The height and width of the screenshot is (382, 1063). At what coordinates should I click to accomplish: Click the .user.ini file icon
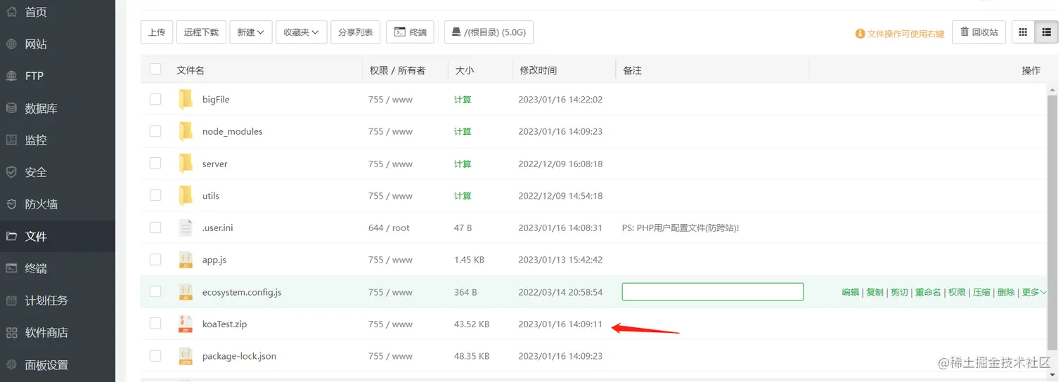pos(186,228)
